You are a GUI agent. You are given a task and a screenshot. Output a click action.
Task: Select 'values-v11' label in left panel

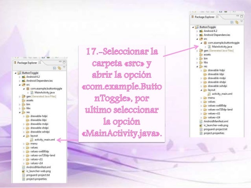[x=37, y=159]
